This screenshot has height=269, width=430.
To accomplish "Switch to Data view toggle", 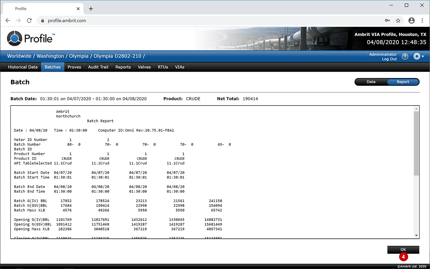I will point(371,82).
